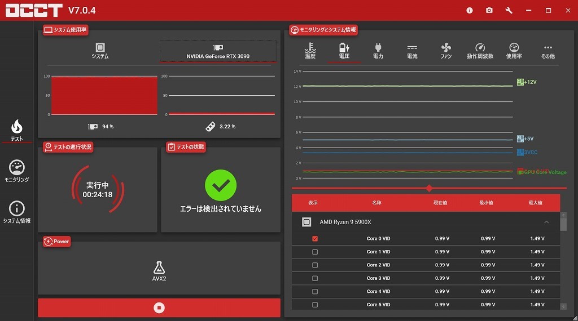Stop the running test with red button
The height and width of the screenshot is (321, 578).
159,307
